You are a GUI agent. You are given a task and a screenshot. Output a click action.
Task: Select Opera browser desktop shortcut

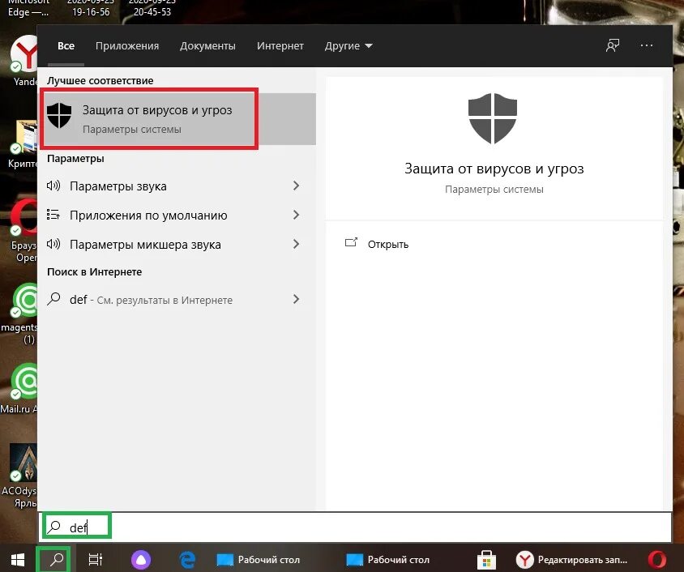22,231
